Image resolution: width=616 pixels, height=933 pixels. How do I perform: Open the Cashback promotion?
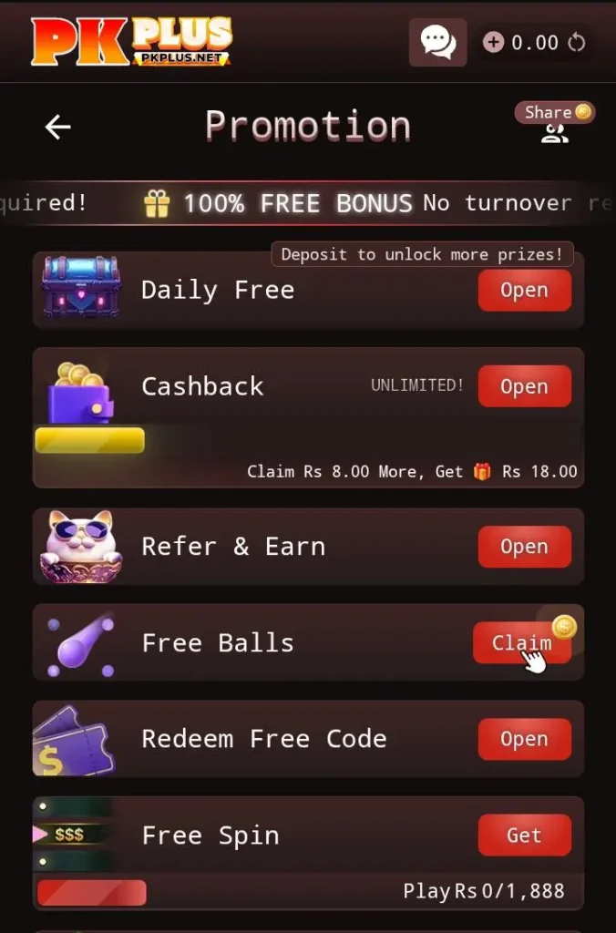click(x=524, y=386)
